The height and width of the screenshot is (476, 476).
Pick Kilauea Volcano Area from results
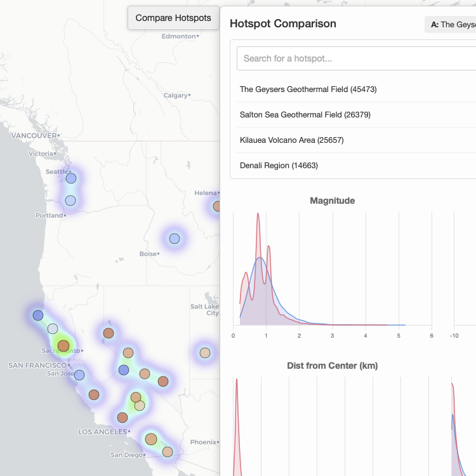coord(292,140)
